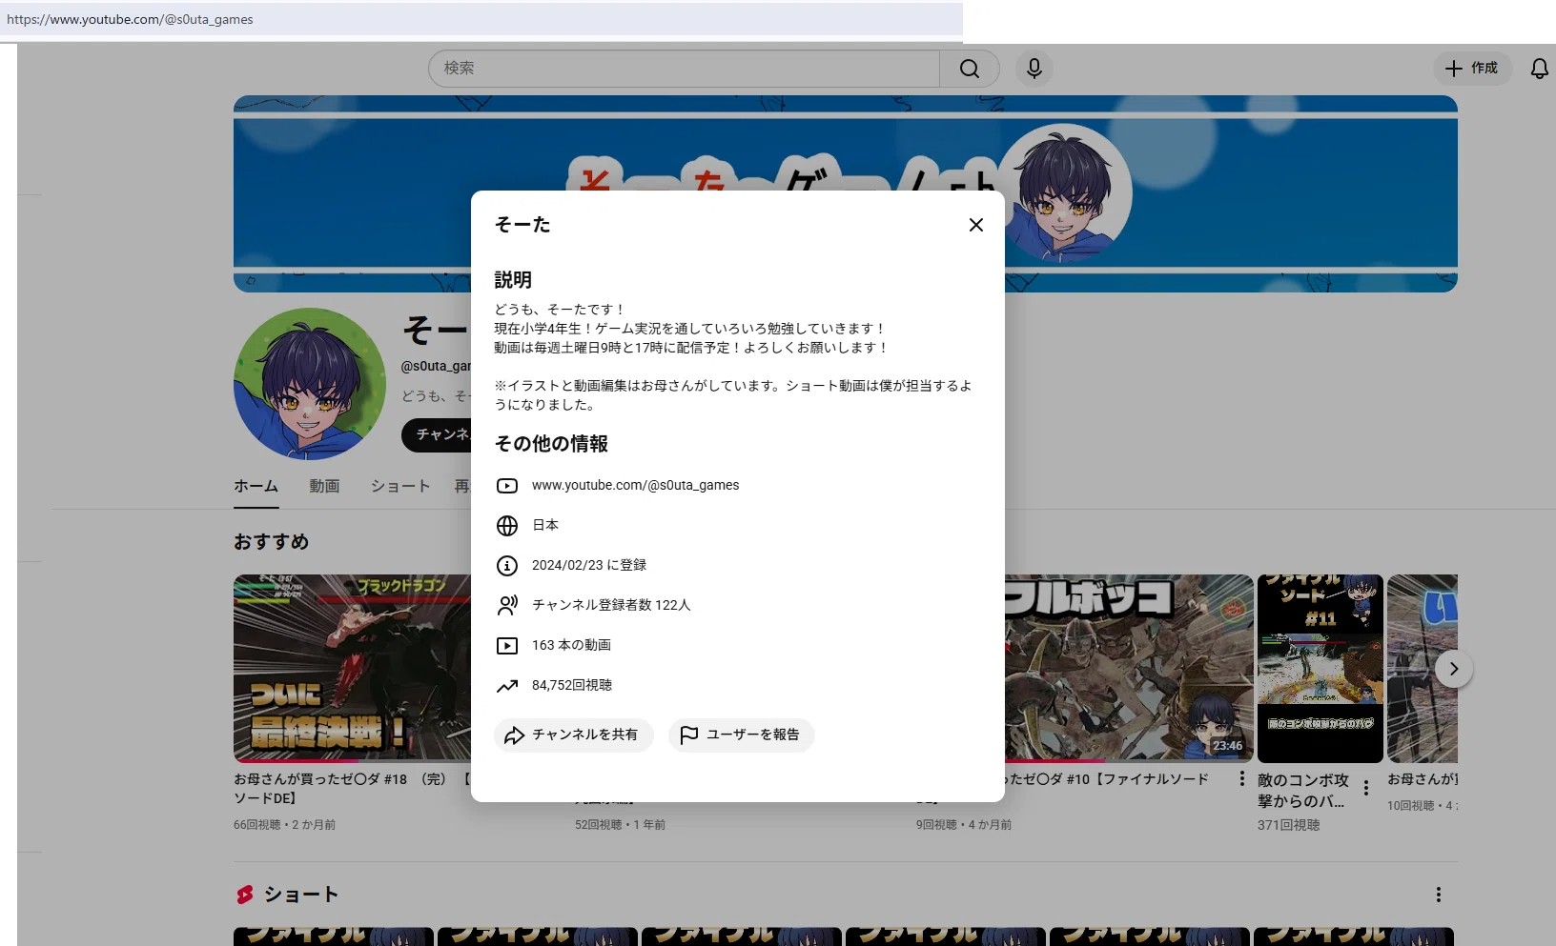This screenshot has width=1556, height=946.
Task: Click the チャンネルを共有 share button
Action: (573, 735)
